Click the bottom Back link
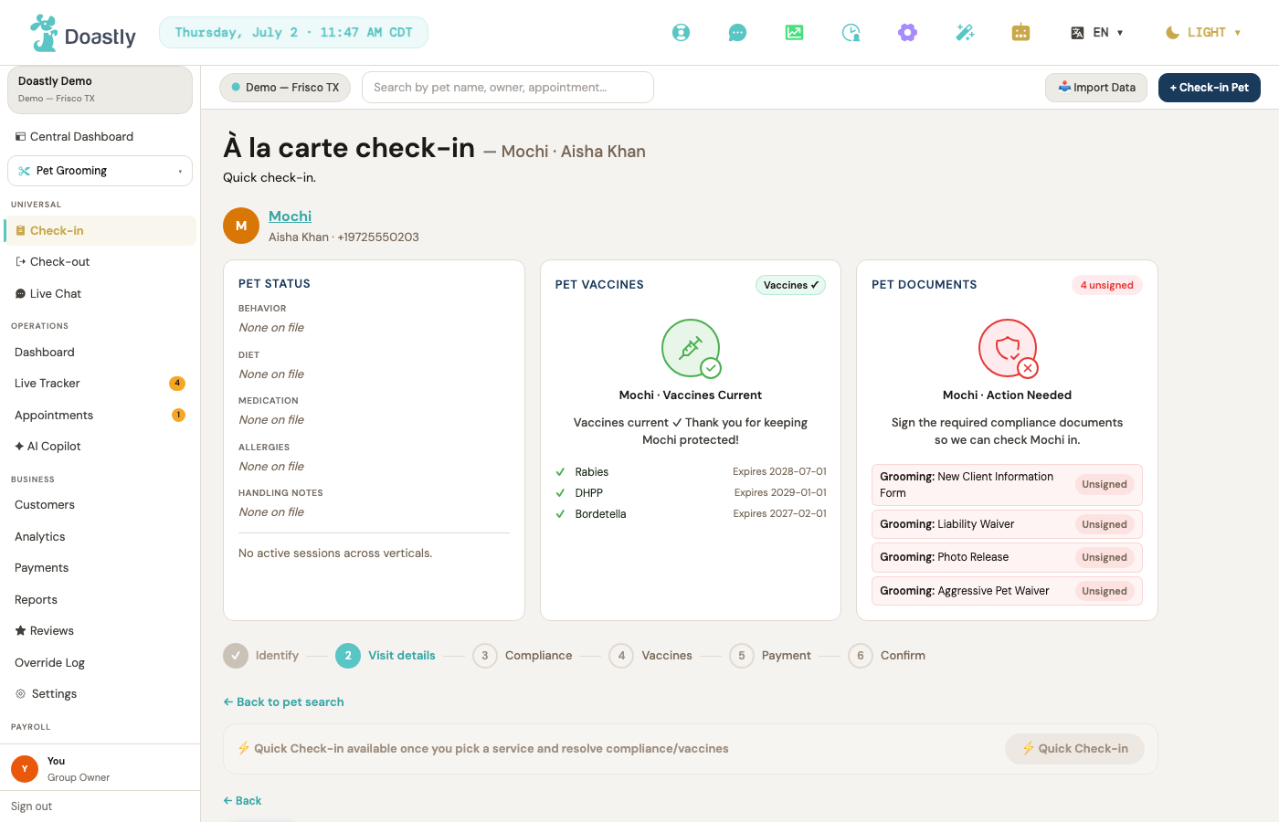 242,801
